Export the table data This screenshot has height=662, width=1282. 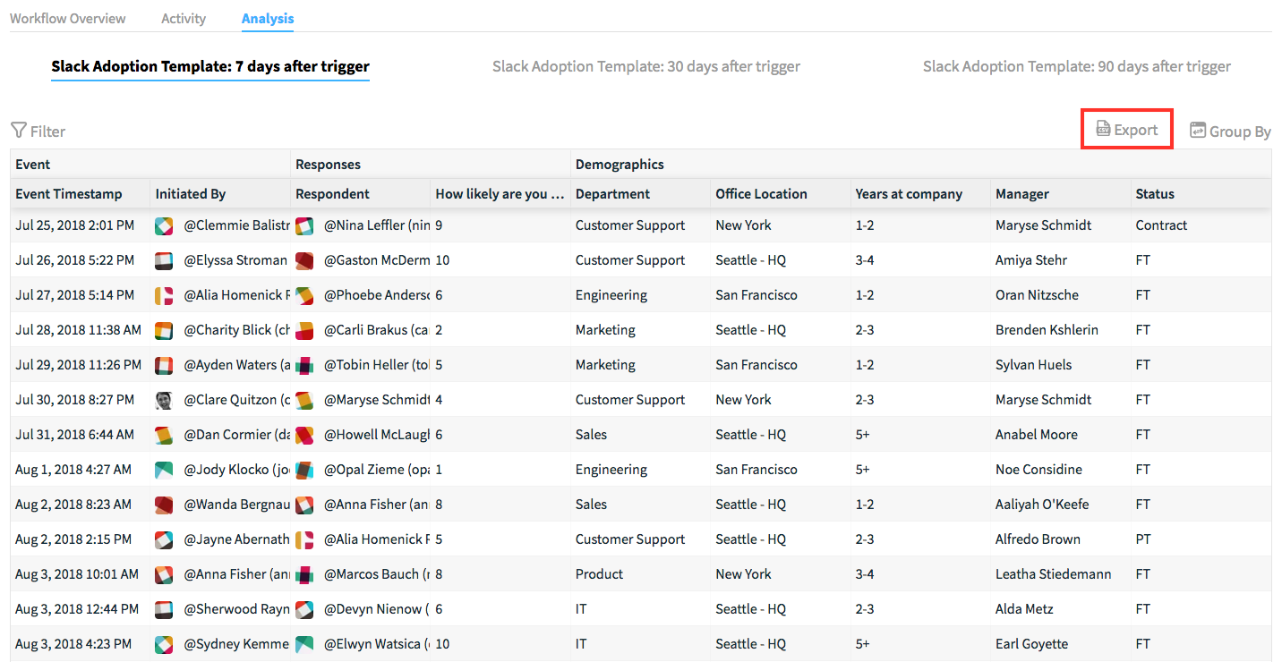pyautogui.click(x=1127, y=130)
